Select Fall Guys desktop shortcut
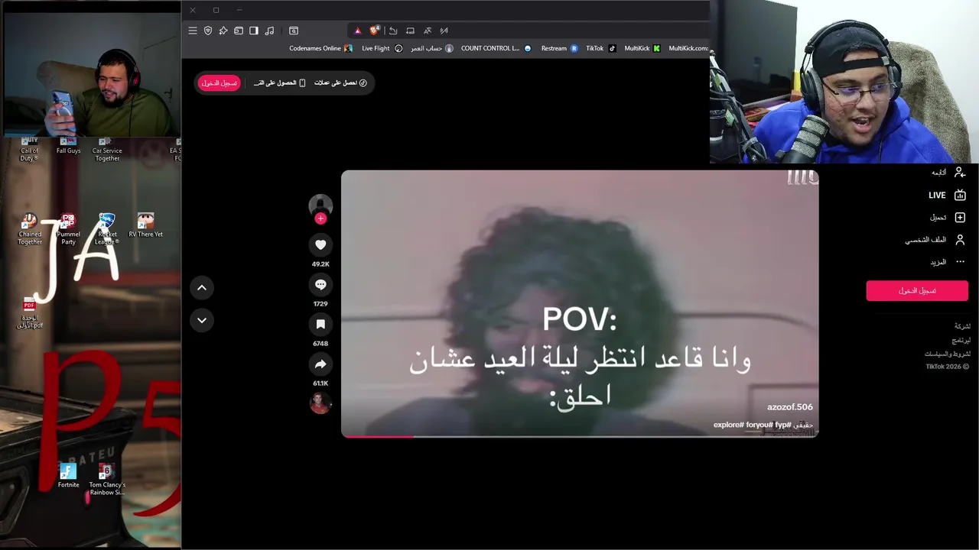Image resolution: width=979 pixels, height=550 pixels. tap(68, 147)
